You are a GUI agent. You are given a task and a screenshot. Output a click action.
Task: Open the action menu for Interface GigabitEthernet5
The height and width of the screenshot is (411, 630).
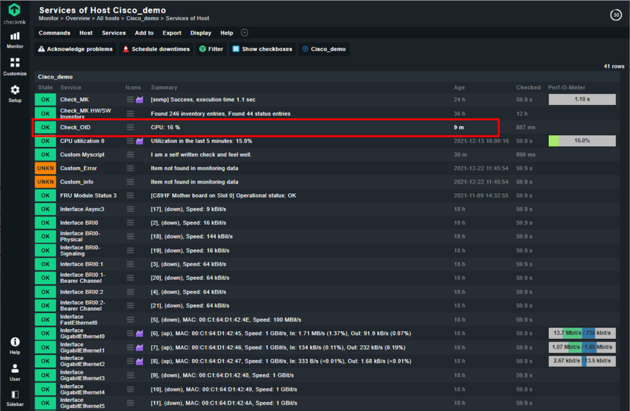[x=130, y=402]
